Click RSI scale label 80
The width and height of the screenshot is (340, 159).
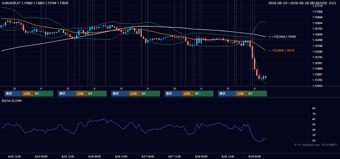[x=314, y=108]
